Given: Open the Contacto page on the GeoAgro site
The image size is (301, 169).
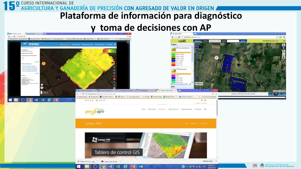Looking at the screenshot, I should (x=198, y=109).
